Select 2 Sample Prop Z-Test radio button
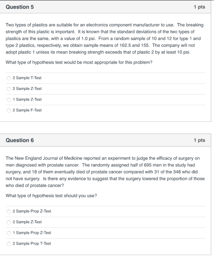This screenshot has height=257, width=214. pyautogui.click(x=9, y=211)
